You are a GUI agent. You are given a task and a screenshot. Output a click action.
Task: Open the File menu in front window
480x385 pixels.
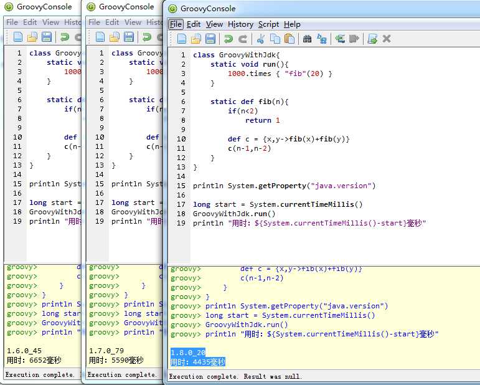point(176,24)
